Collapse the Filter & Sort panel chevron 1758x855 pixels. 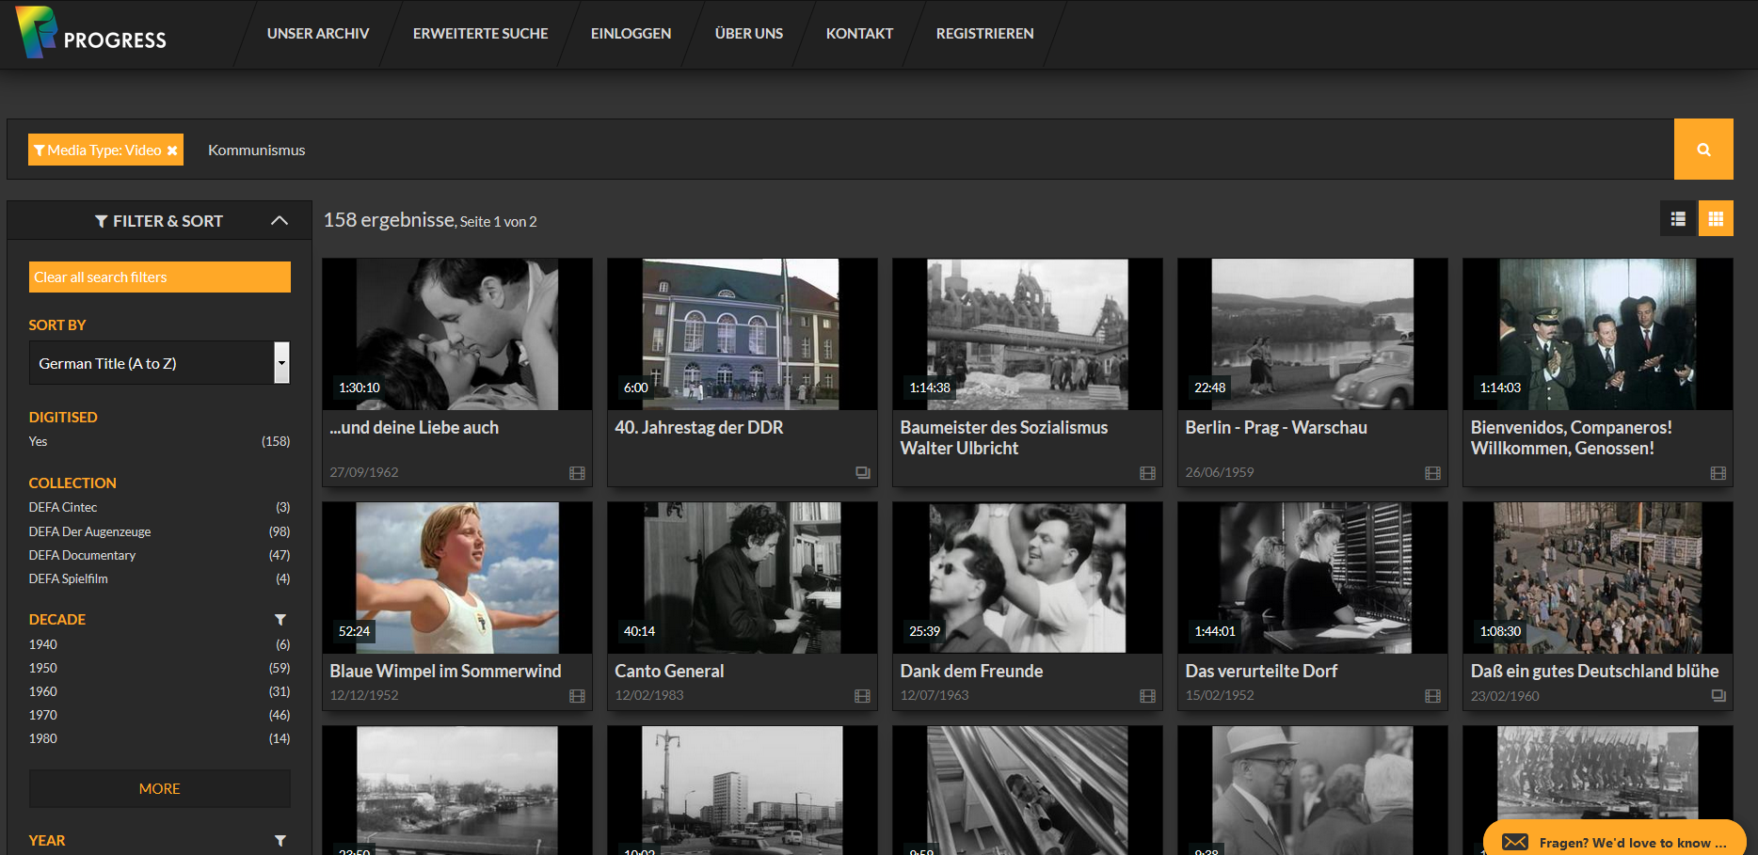280,220
